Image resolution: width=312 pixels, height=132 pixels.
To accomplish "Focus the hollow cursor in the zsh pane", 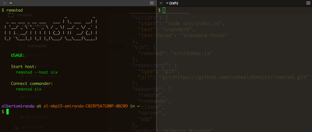I will pos(164,10).
